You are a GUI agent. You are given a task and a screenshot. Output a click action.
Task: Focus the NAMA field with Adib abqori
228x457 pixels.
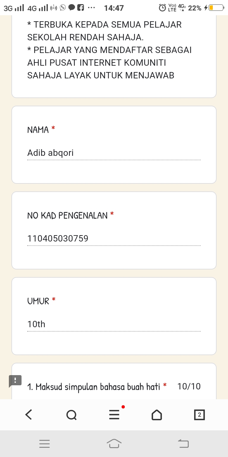coord(114,153)
